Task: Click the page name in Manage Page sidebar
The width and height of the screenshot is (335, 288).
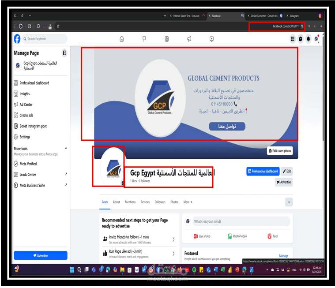Action: coord(40,66)
